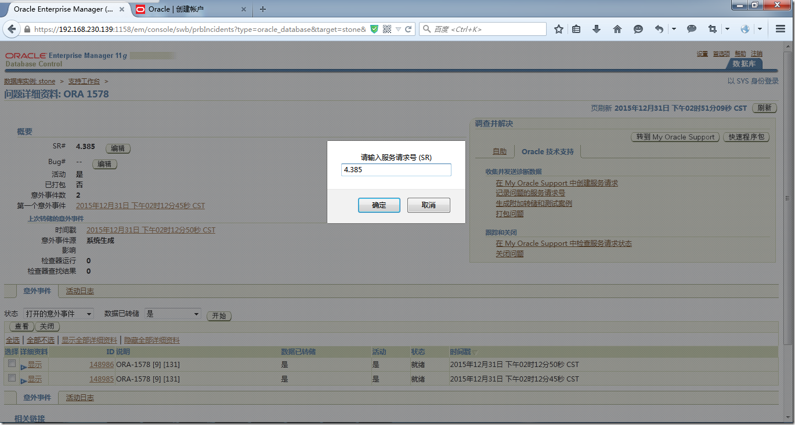The image size is (795, 425).
Task: Click the 开始 button
Action: 219,316
